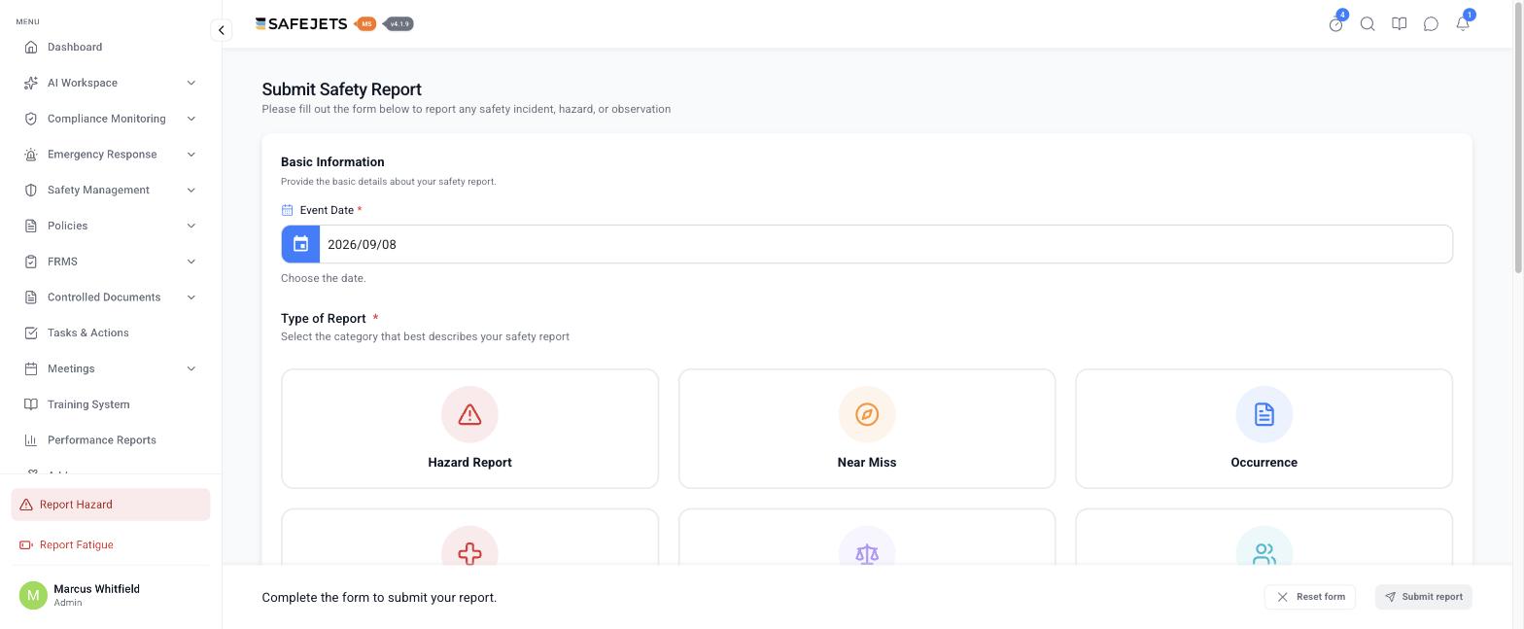
Task: Select the Near Miss type card
Action: point(867,429)
